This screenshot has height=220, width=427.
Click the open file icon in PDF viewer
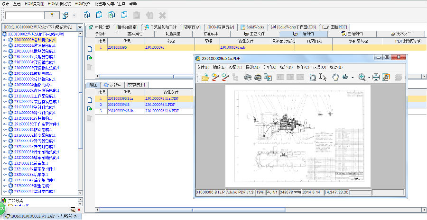pyautogui.click(x=204, y=77)
